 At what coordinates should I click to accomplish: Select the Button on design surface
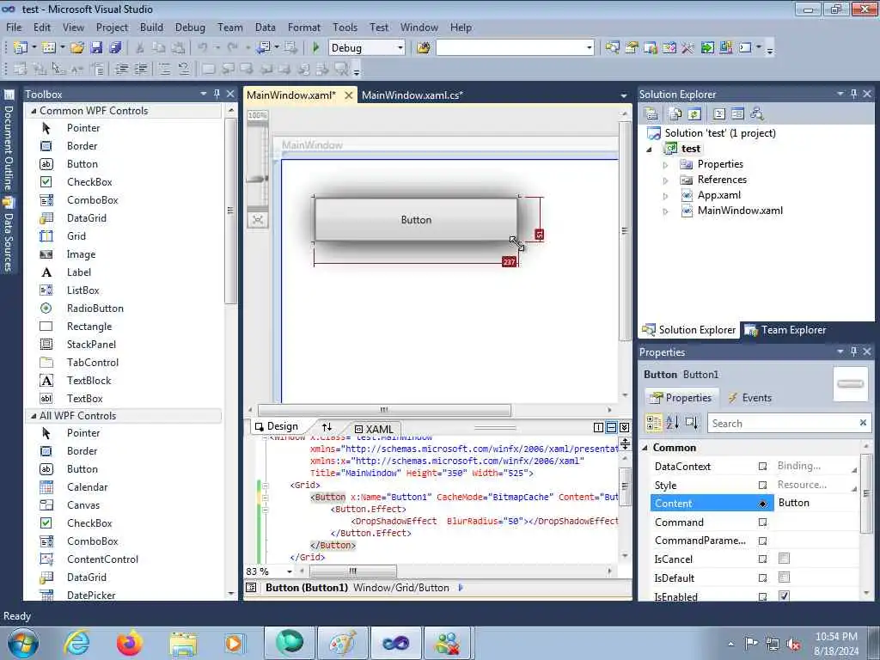click(416, 219)
